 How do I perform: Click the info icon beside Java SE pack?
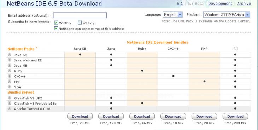(x=10, y=54)
